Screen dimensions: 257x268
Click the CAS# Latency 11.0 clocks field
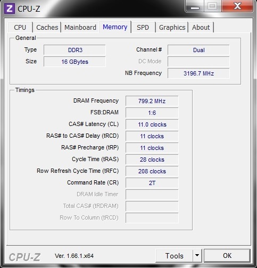152,124
